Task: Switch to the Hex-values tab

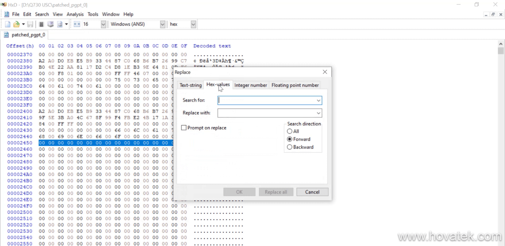Action: (x=218, y=85)
